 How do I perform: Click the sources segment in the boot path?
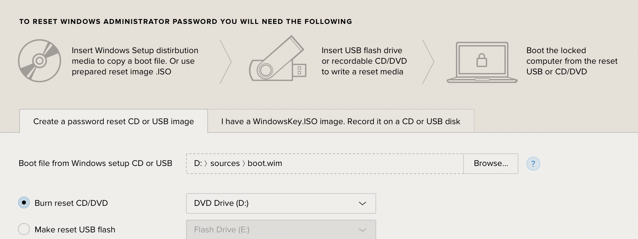point(225,164)
